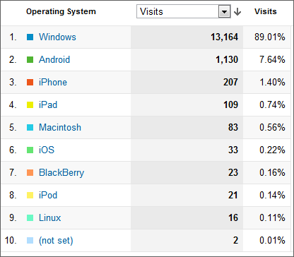Click the blue Windows color swatch
This screenshot has width=294, height=257.
[x=30, y=37]
